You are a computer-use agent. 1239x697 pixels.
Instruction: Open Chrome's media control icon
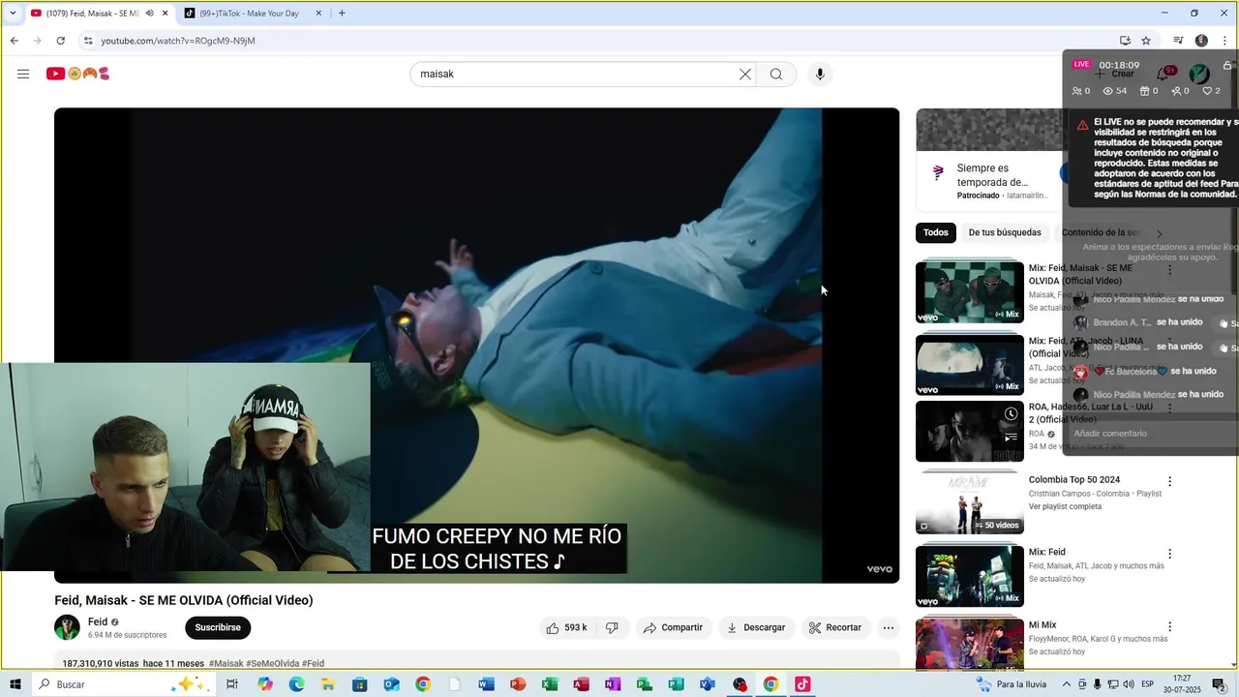1178,41
